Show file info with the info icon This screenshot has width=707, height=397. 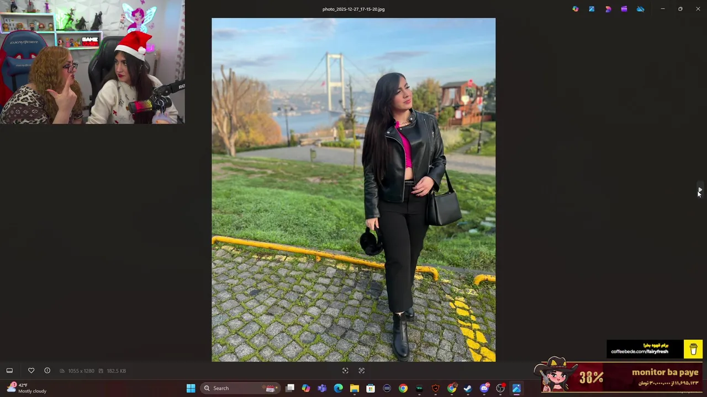coord(47,371)
